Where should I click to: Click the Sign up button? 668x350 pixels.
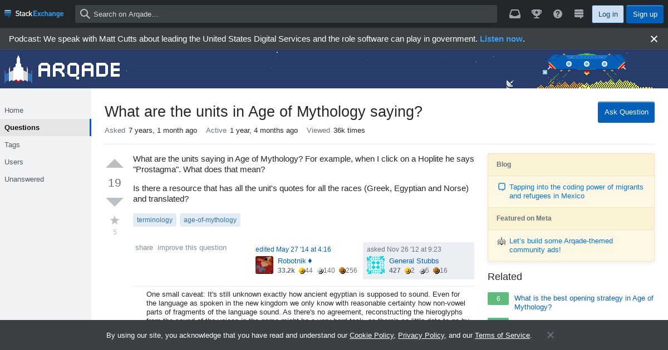tap(645, 14)
